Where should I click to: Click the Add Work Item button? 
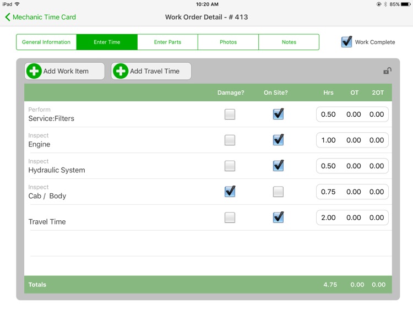coord(64,71)
